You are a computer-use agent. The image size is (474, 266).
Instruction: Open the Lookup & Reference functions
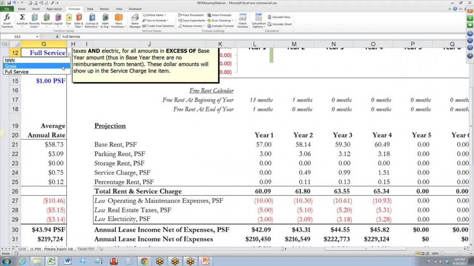tap(91, 21)
